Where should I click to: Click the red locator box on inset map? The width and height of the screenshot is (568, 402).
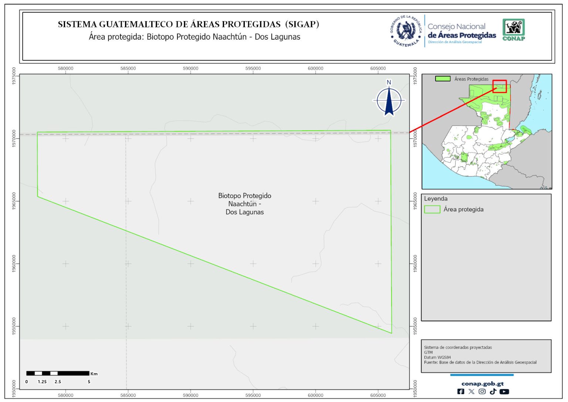click(x=500, y=86)
